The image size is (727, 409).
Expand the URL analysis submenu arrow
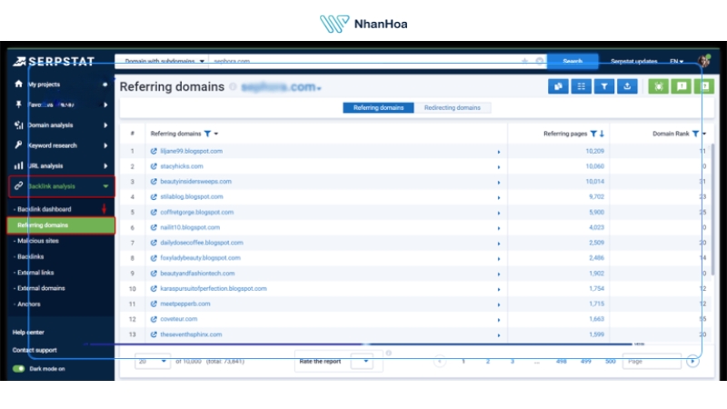pyautogui.click(x=105, y=166)
